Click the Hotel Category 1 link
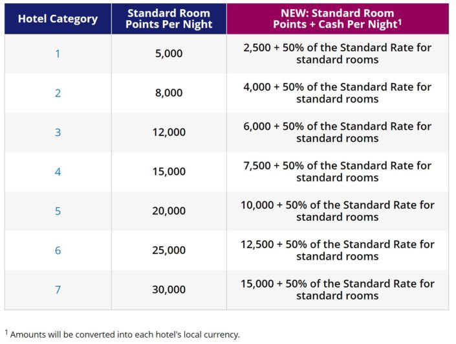 click(58, 54)
